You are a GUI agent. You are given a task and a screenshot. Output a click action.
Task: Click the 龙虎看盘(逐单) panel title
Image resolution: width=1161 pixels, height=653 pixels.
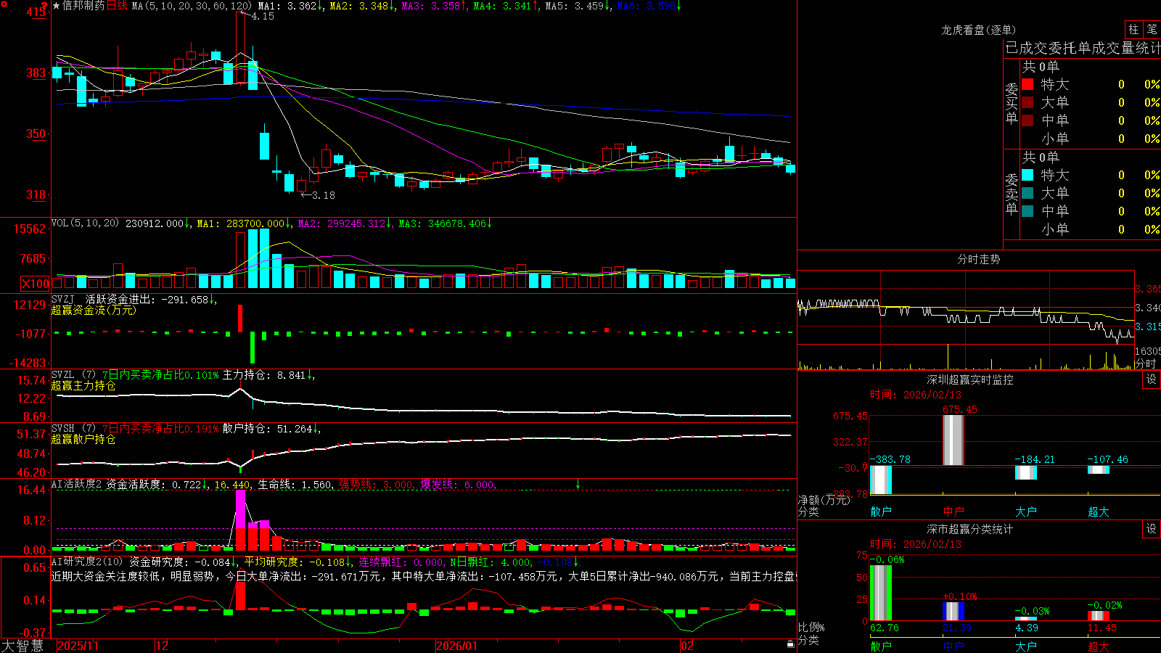979,30
